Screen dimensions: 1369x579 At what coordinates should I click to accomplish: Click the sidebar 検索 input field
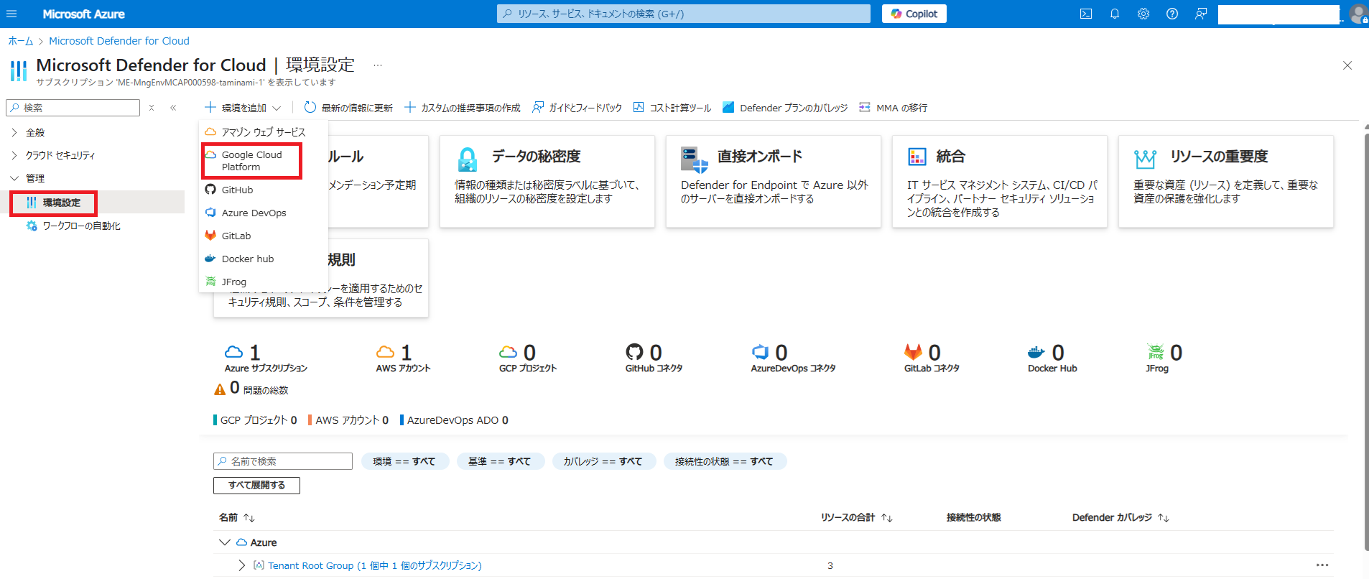(73, 108)
